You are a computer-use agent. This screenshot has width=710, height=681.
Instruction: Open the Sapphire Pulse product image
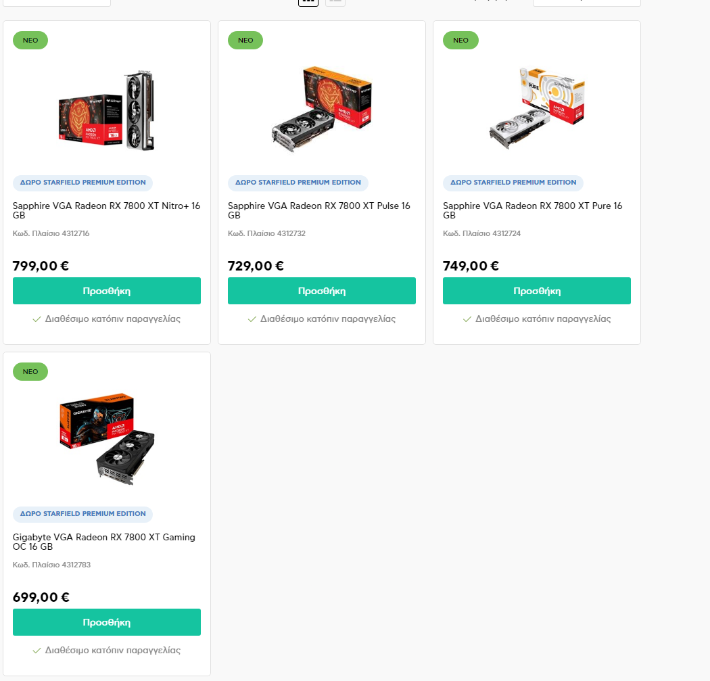(322, 110)
